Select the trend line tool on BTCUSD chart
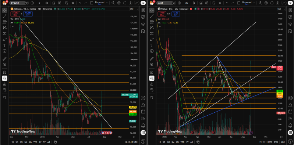This screenshot has height=145, width=294. pyautogui.click(x=5, y=16)
